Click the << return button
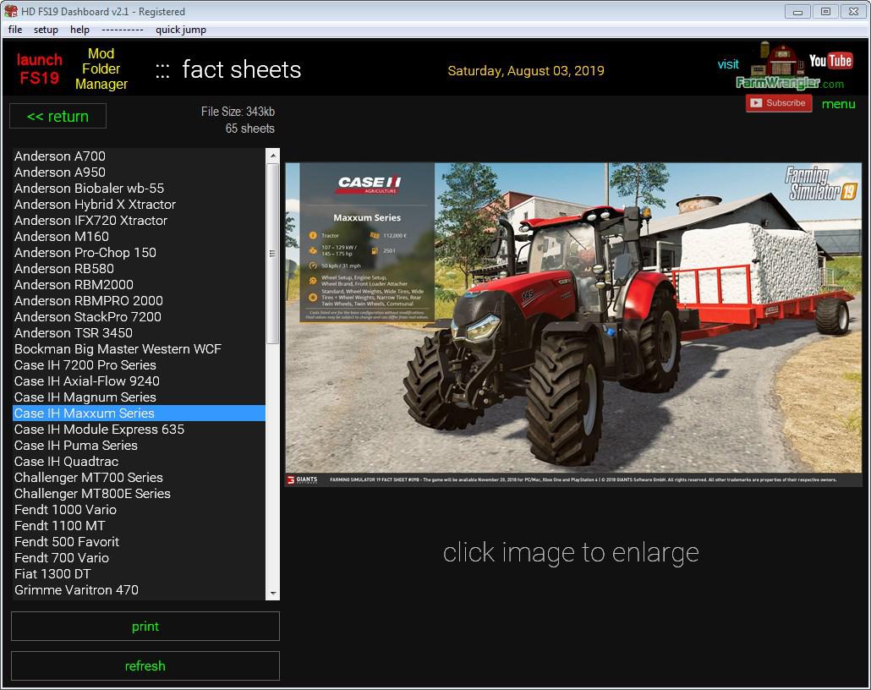The height and width of the screenshot is (690, 871). pos(58,117)
